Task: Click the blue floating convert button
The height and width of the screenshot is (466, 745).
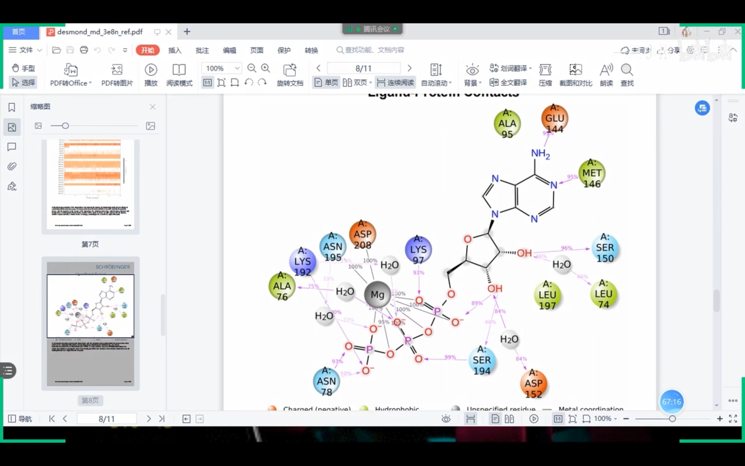Action: coord(702,108)
